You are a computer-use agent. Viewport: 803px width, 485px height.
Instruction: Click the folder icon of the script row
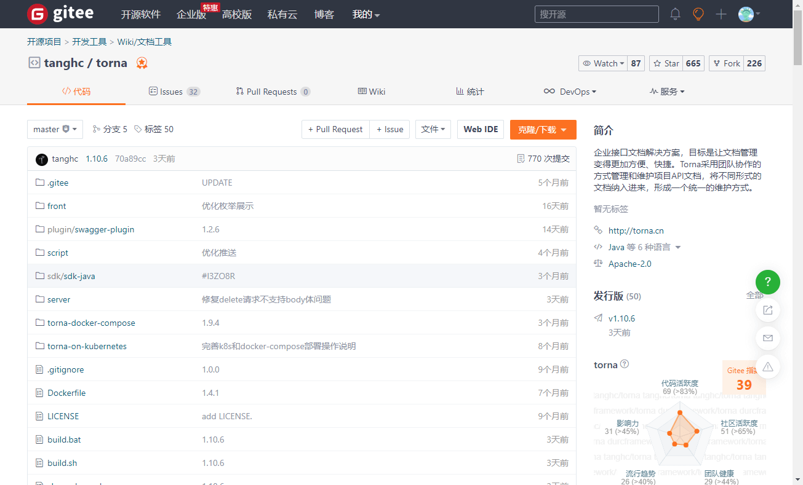[x=40, y=253]
